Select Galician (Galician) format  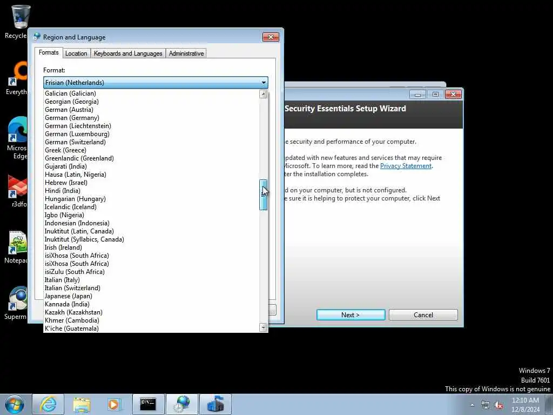151,93
